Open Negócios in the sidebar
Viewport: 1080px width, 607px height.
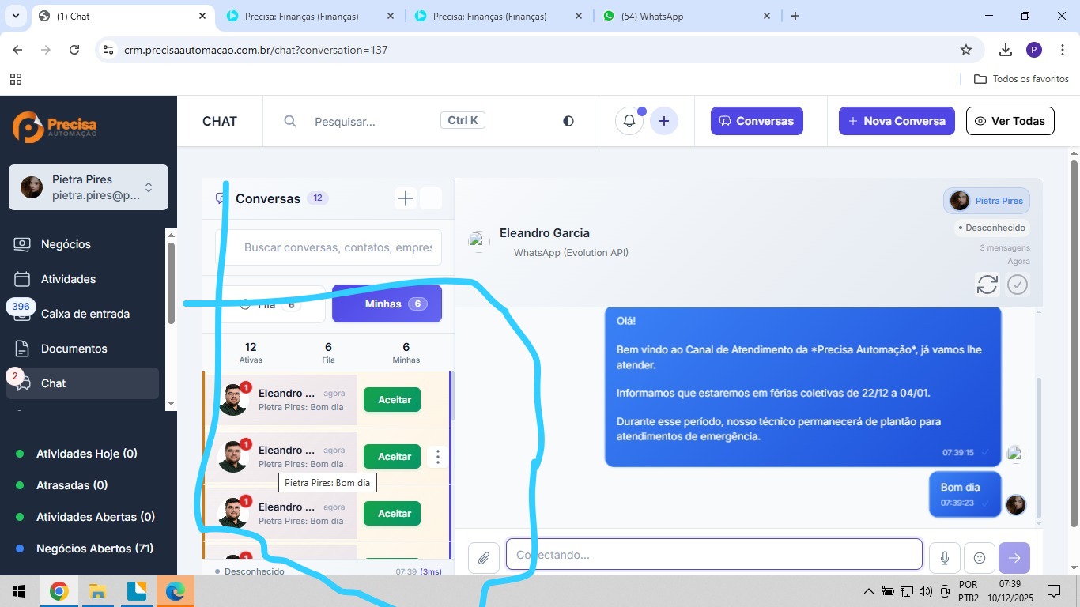66,244
